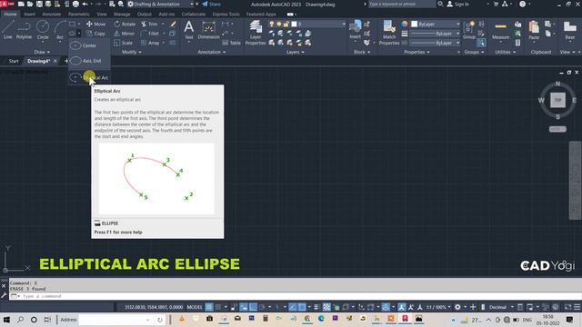
Task: Open the Insert block tool
Action: pos(356,30)
